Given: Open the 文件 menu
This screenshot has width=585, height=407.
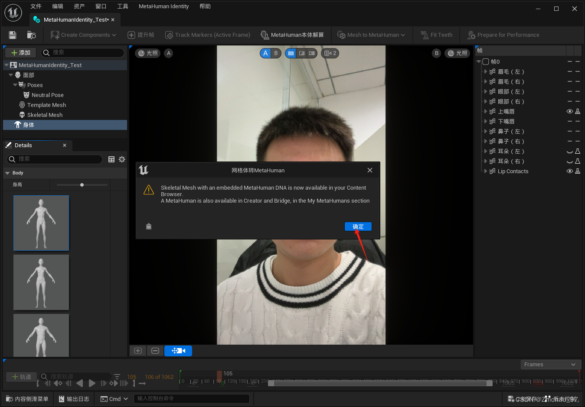Looking at the screenshot, I should [36, 6].
